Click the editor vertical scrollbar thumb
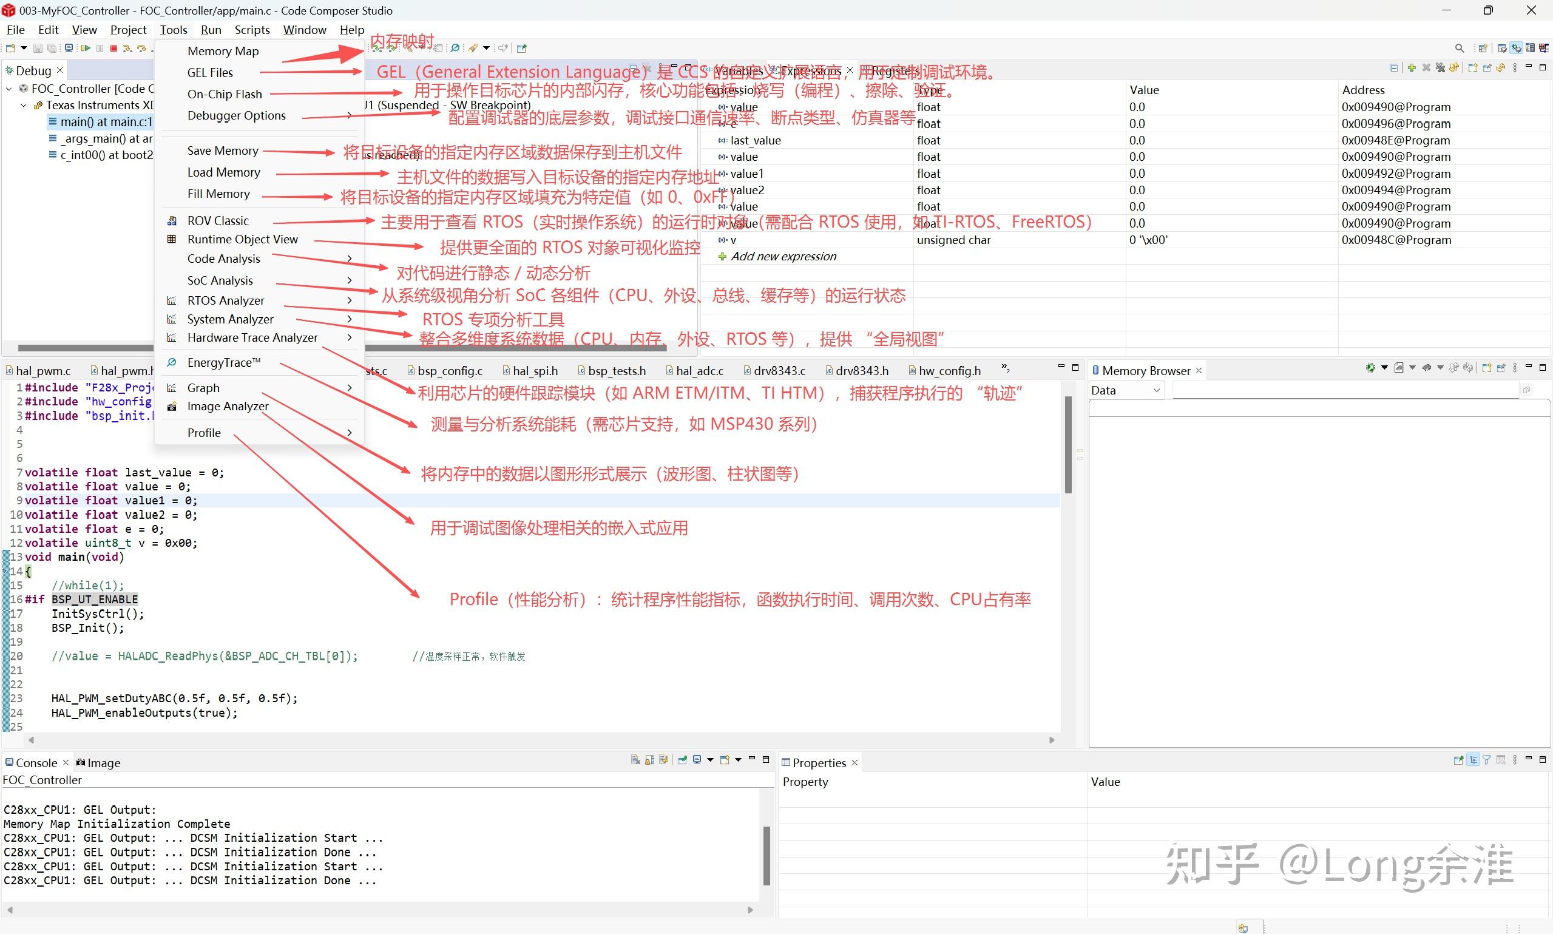The width and height of the screenshot is (1553, 934). [x=1068, y=445]
